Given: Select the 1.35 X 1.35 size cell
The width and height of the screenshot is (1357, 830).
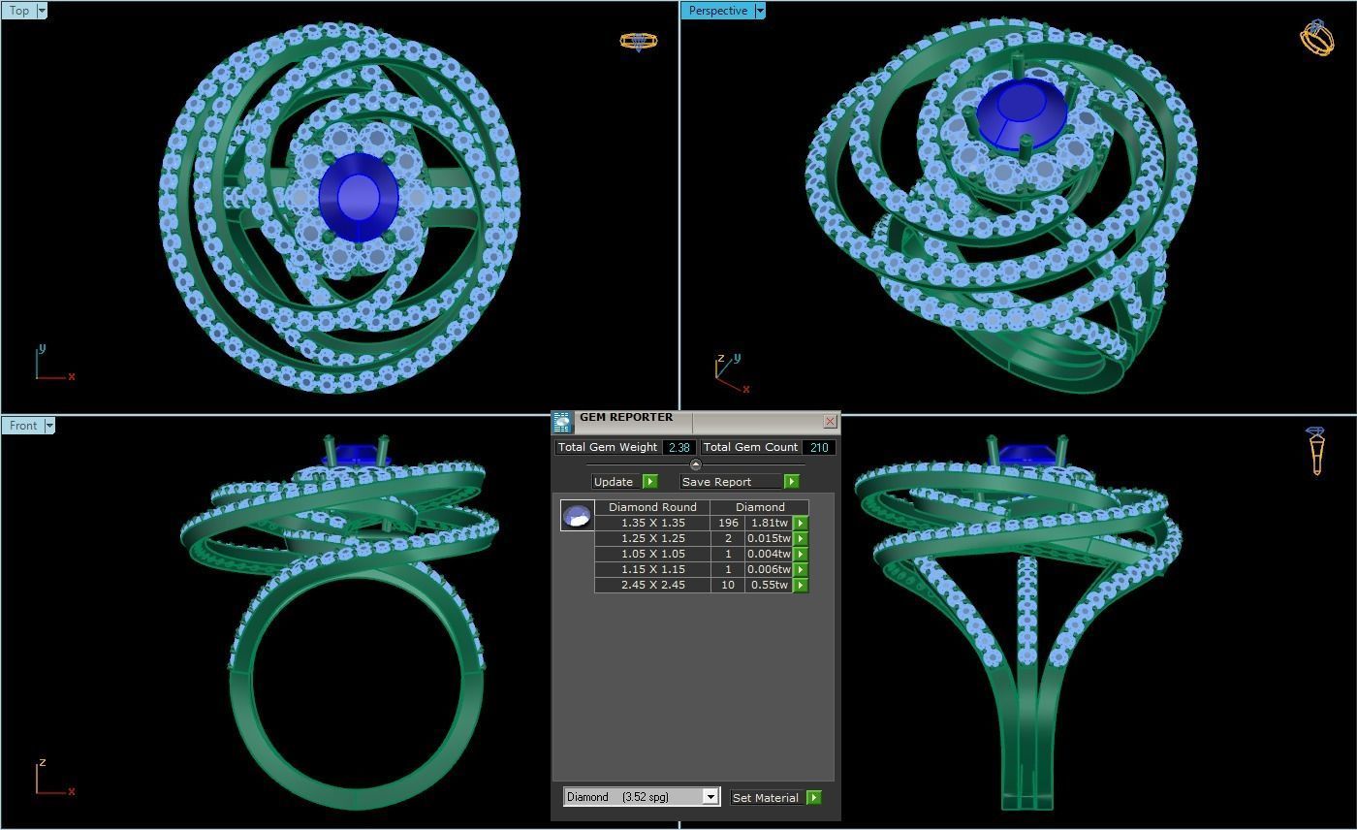Looking at the screenshot, I should coord(653,523).
